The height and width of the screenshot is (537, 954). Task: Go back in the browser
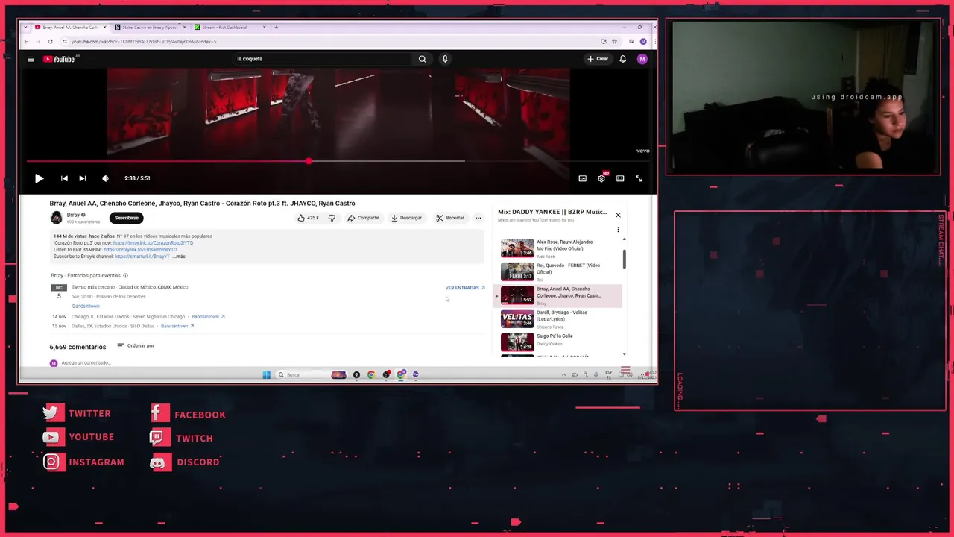click(x=27, y=42)
